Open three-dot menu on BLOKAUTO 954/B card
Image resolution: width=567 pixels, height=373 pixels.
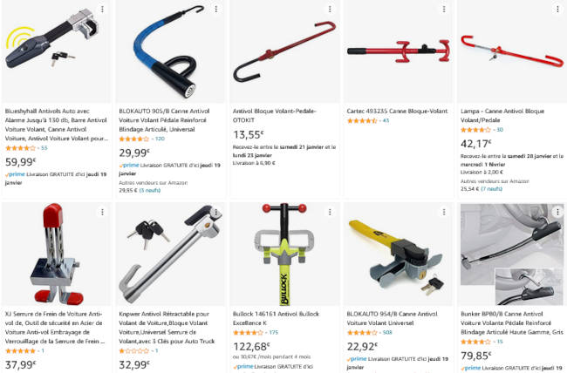click(x=444, y=212)
